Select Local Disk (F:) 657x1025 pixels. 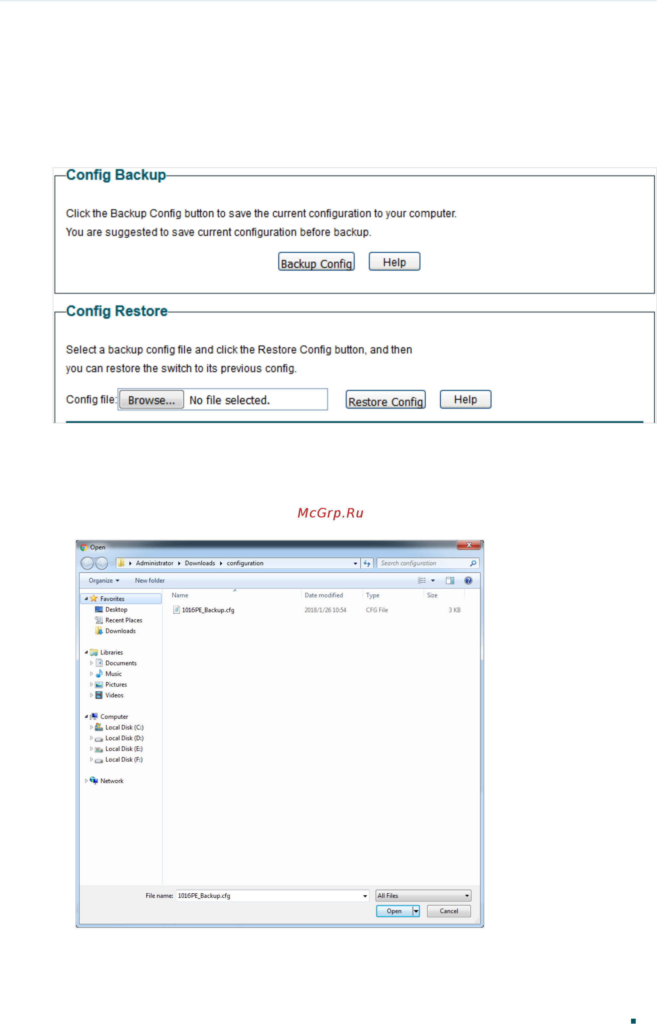(x=124, y=759)
